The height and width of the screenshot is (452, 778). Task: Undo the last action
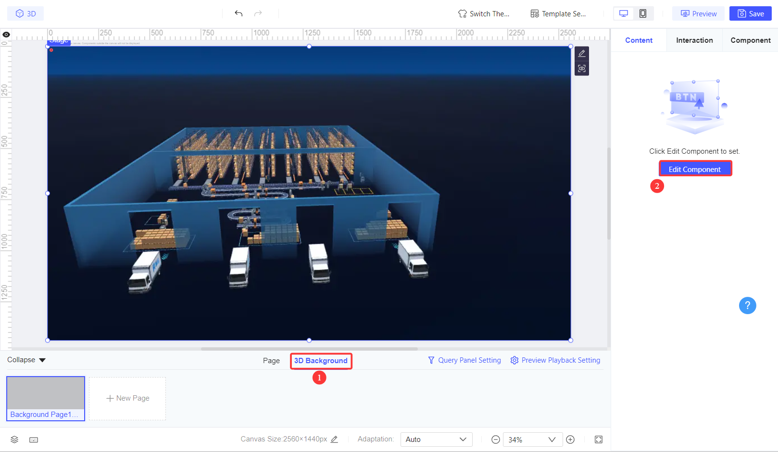click(238, 13)
